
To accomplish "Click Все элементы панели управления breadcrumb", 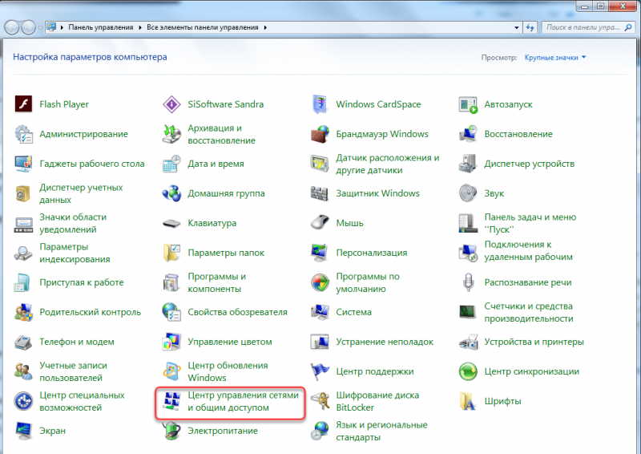I will (203, 27).
